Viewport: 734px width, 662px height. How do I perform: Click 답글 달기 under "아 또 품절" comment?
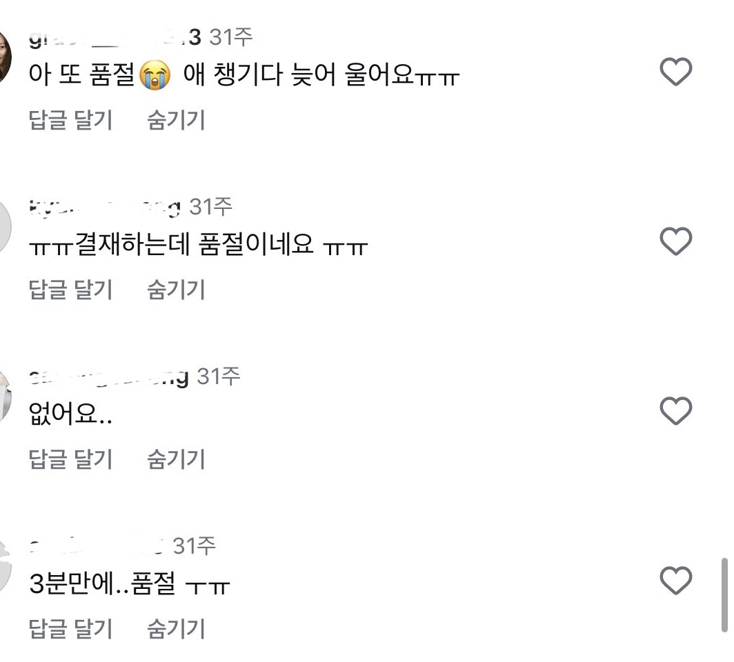(x=70, y=121)
